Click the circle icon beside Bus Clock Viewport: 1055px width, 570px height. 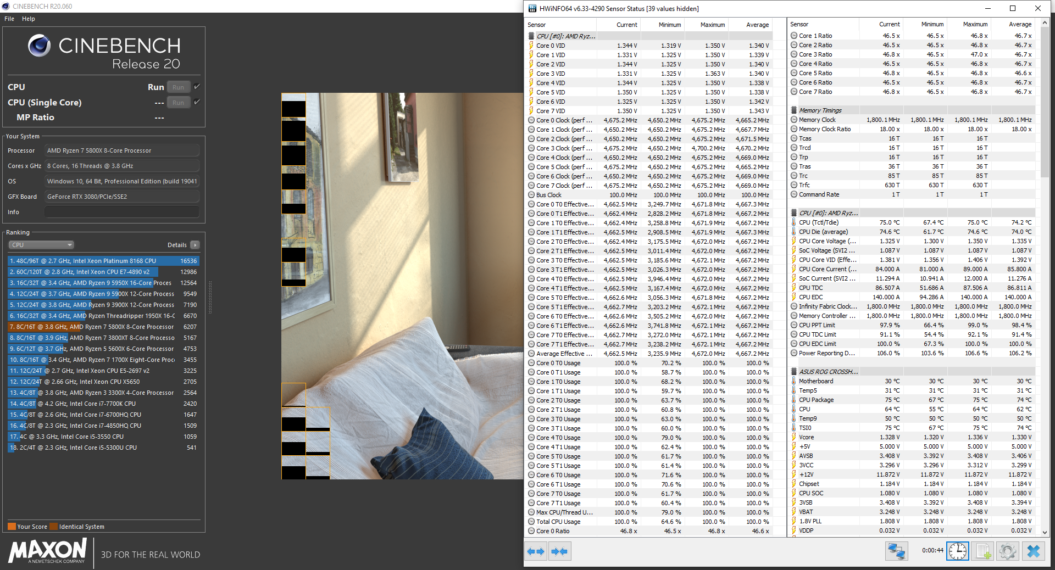(531, 195)
